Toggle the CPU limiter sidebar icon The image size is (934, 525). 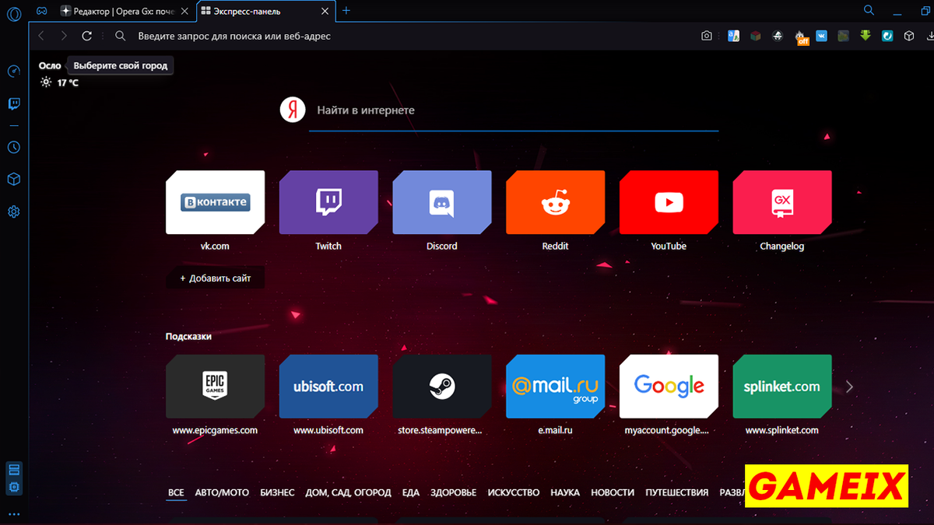[13, 487]
